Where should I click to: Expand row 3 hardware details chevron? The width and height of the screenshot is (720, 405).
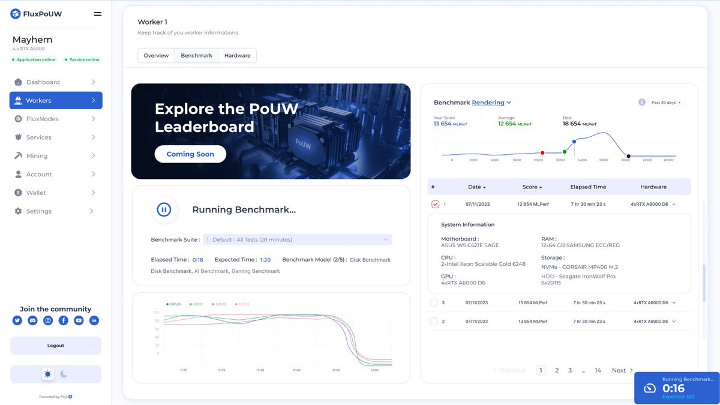point(674,302)
